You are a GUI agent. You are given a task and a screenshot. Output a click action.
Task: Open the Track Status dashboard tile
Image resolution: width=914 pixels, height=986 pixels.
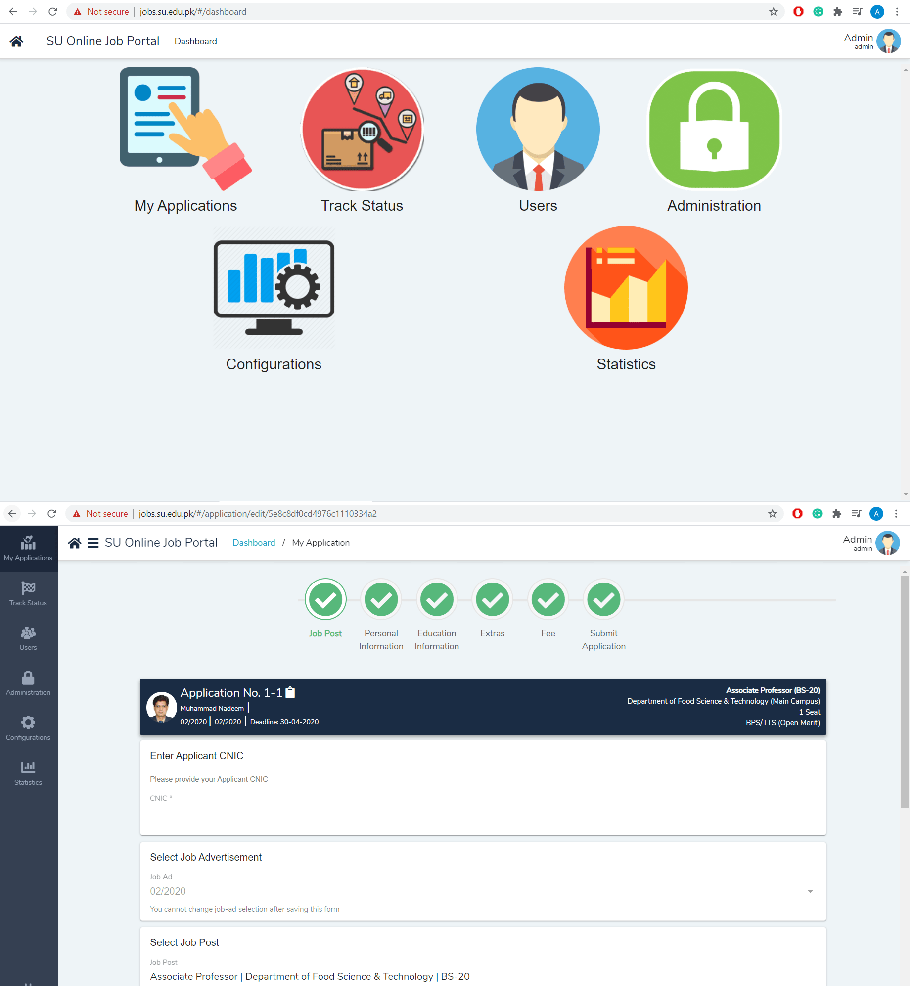tap(362, 140)
